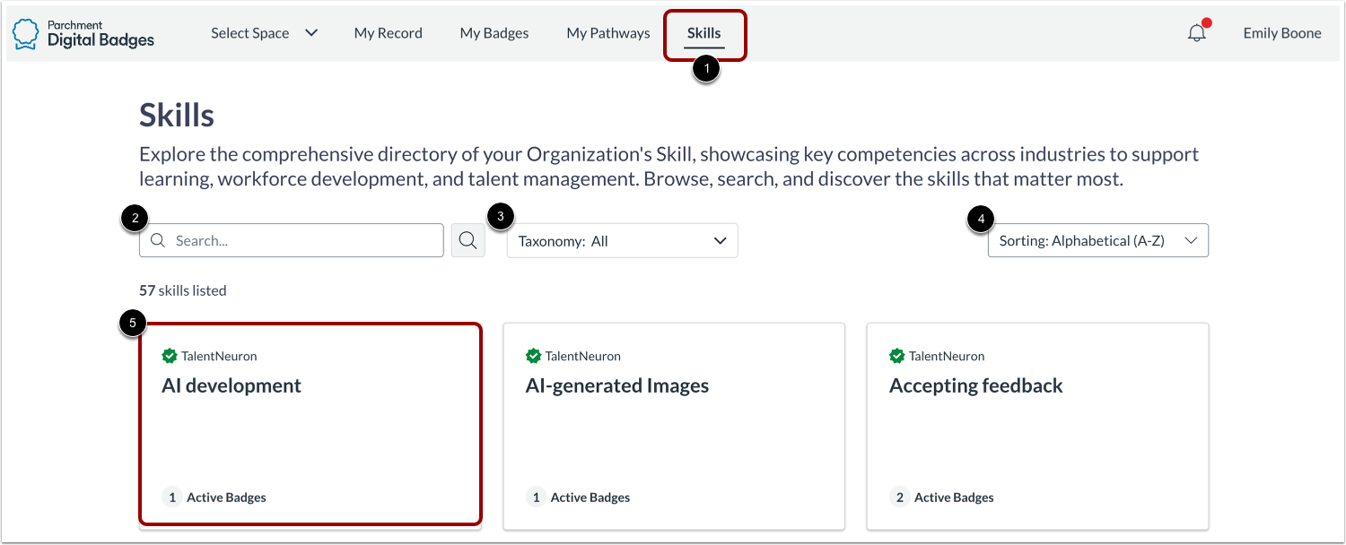Open the notifications bell

tap(1196, 33)
